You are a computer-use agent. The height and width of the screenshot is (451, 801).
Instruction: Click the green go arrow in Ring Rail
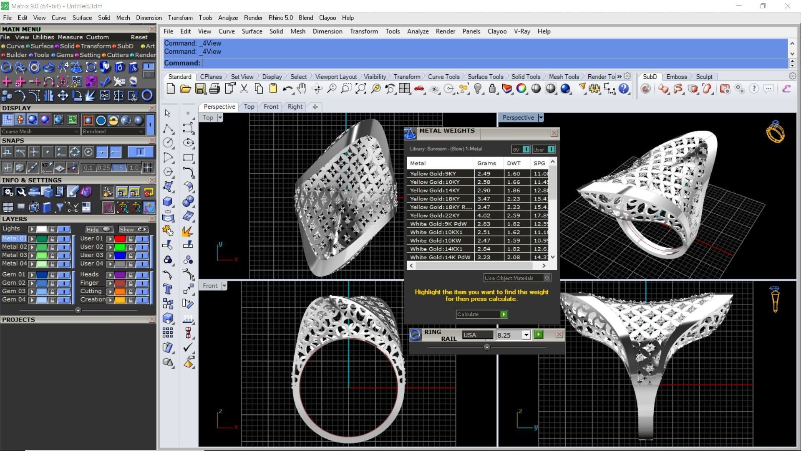click(x=539, y=334)
